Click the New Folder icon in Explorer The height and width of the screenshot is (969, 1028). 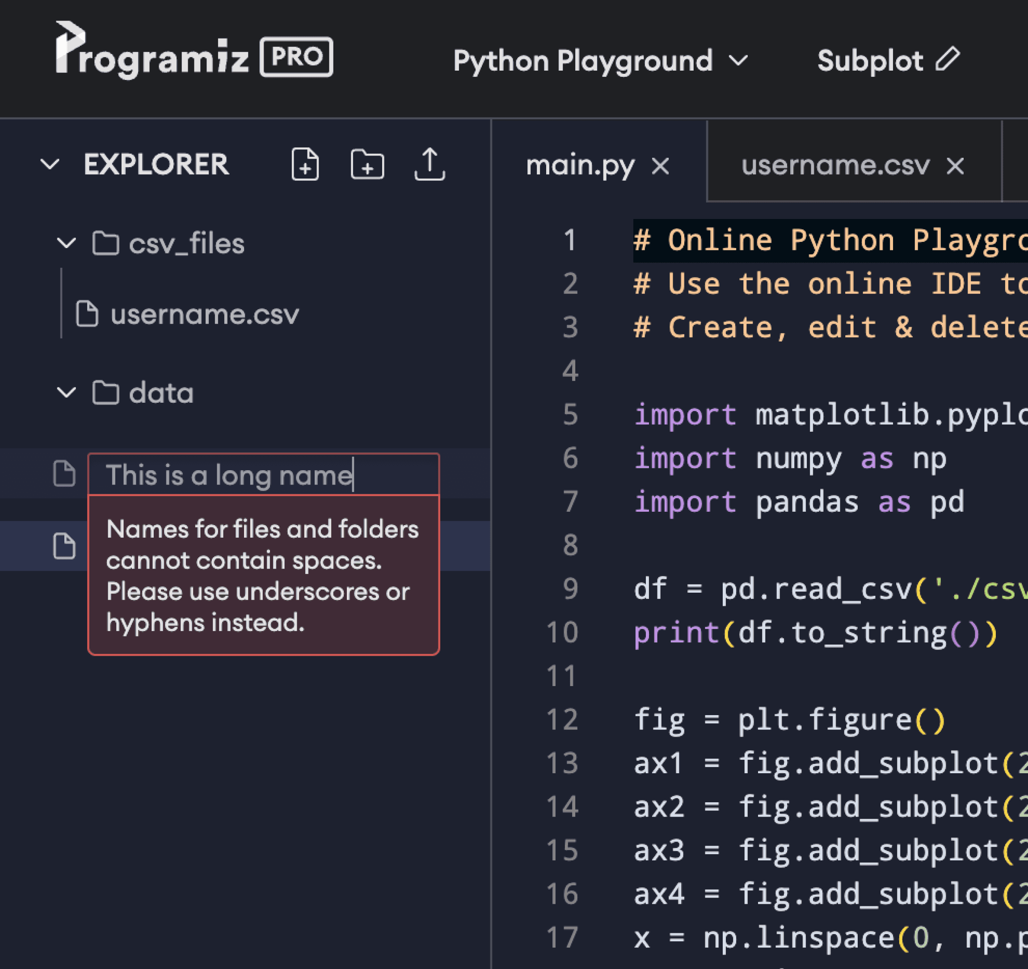(x=367, y=164)
